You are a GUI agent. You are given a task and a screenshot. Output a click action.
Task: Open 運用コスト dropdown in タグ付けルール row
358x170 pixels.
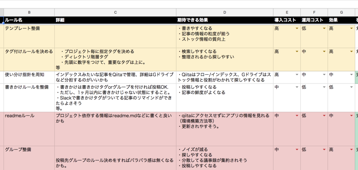tap(324, 52)
